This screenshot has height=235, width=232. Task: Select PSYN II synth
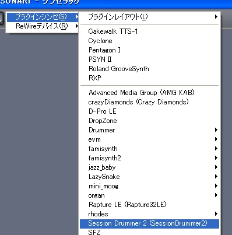click(x=149, y=59)
